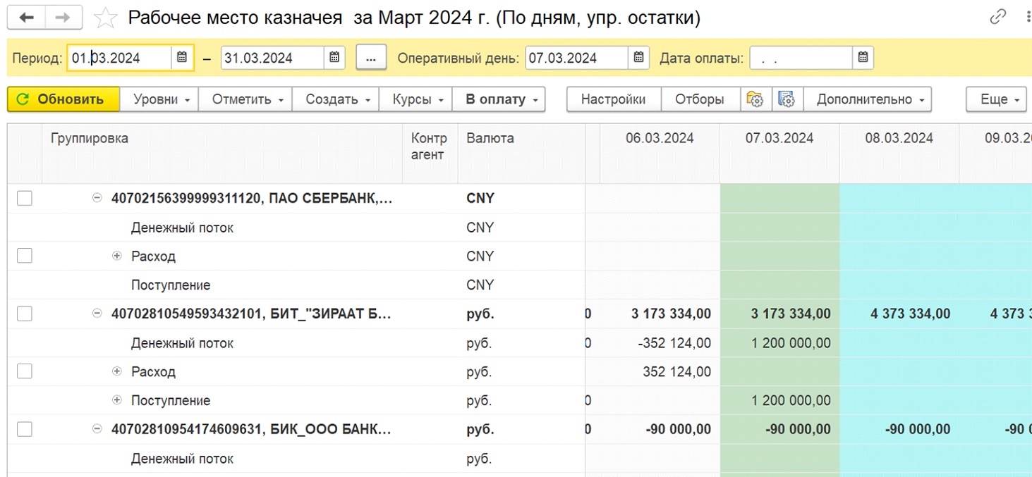
Task: Expand Поступление under ЗИРААТ Б account
Action: tap(117, 401)
